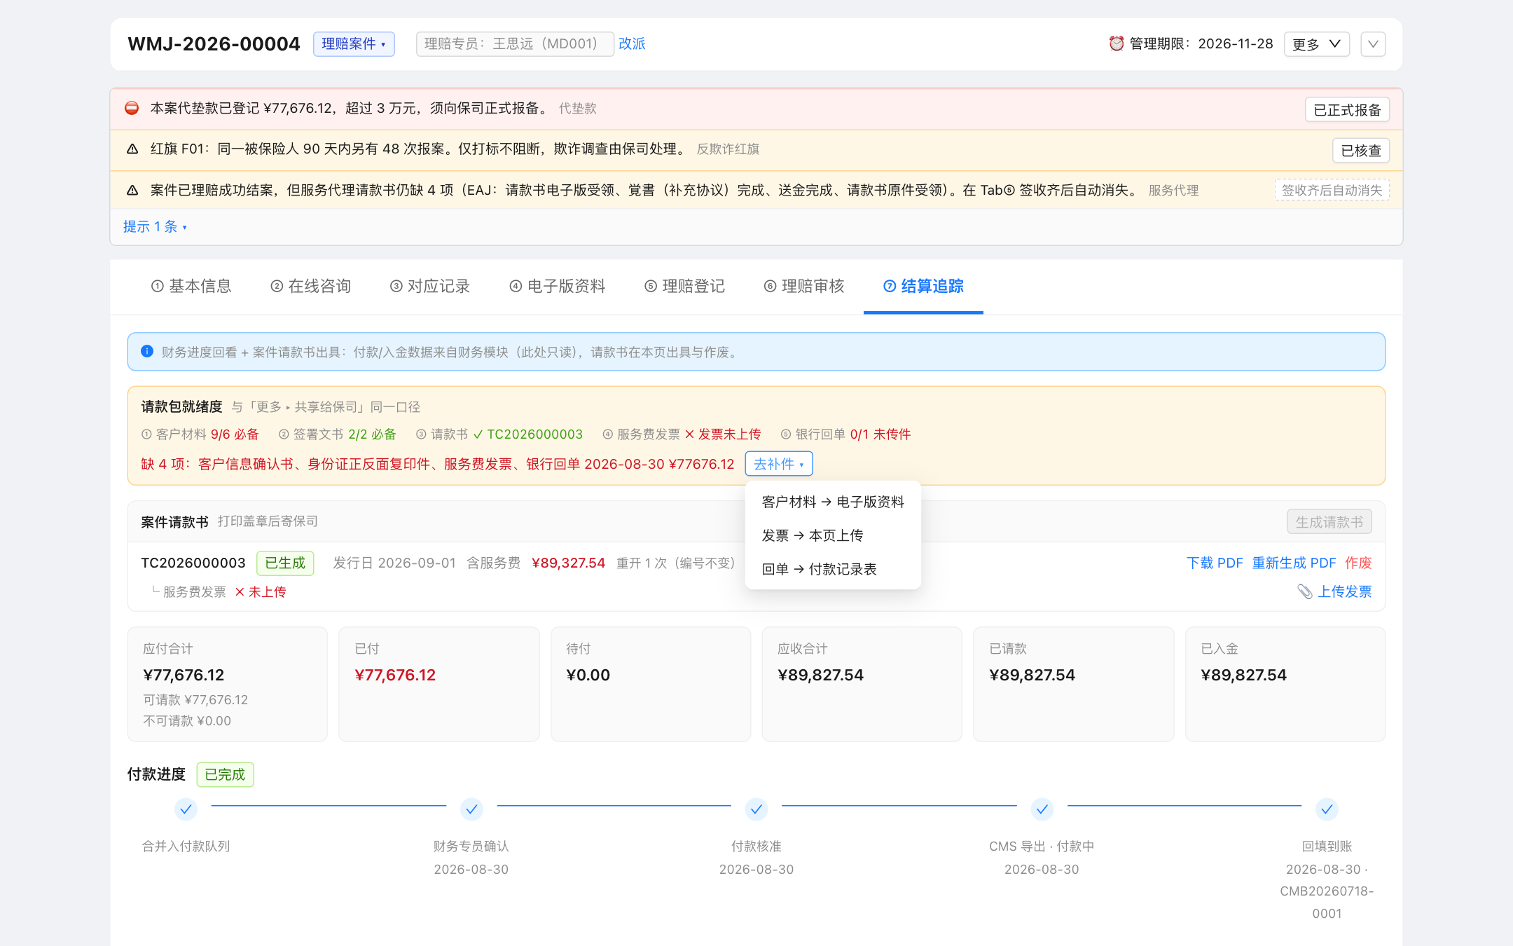1513x946 pixels.
Task: Click the 重新生成 PDF link
Action: click(x=1294, y=563)
